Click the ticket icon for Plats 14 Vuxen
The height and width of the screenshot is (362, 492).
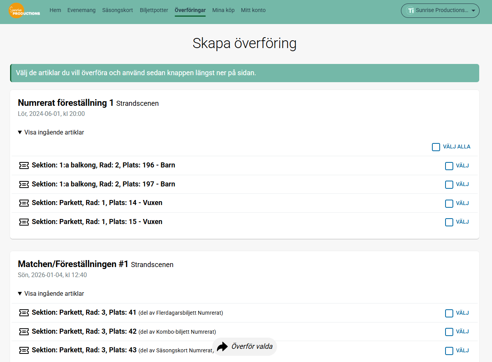[24, 203]
